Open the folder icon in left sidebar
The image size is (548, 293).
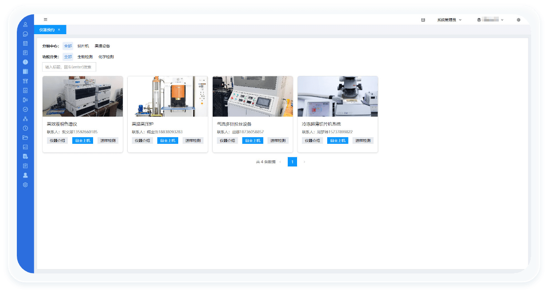[25, 137]
